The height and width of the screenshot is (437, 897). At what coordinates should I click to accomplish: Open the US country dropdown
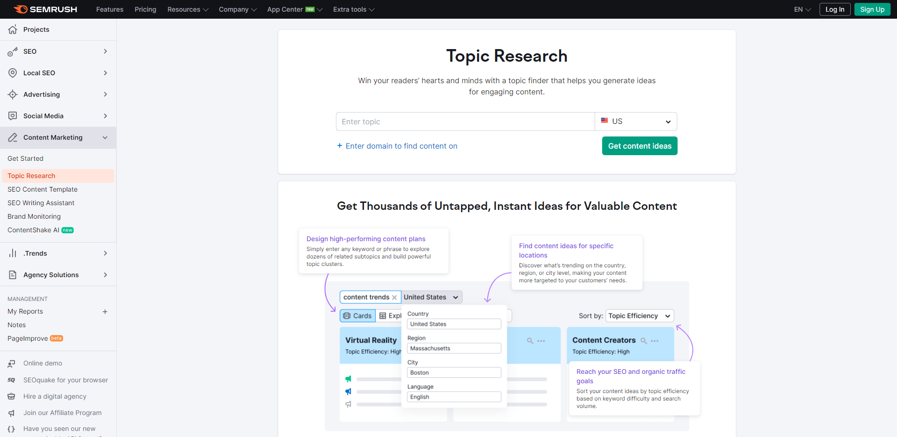pyautogui.click(x=636, y=122)
